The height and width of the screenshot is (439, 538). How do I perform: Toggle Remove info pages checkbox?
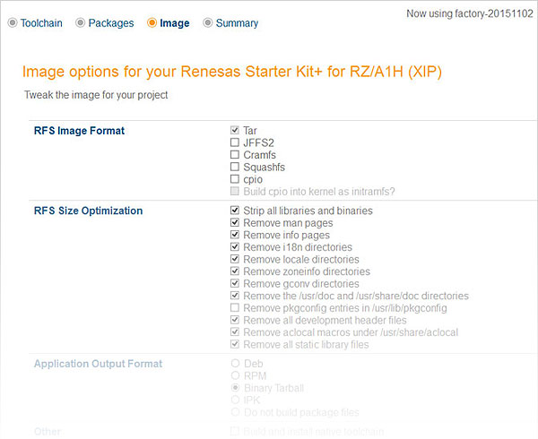click(235, 235)
